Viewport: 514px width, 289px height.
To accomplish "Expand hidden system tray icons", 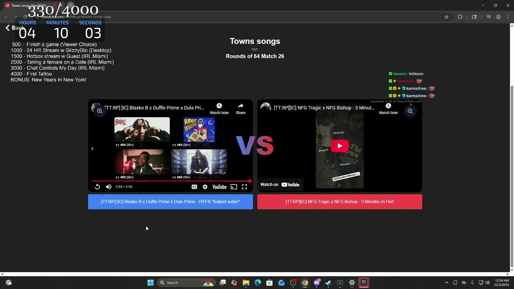I will pyautogui.click(x=447, y=283).
